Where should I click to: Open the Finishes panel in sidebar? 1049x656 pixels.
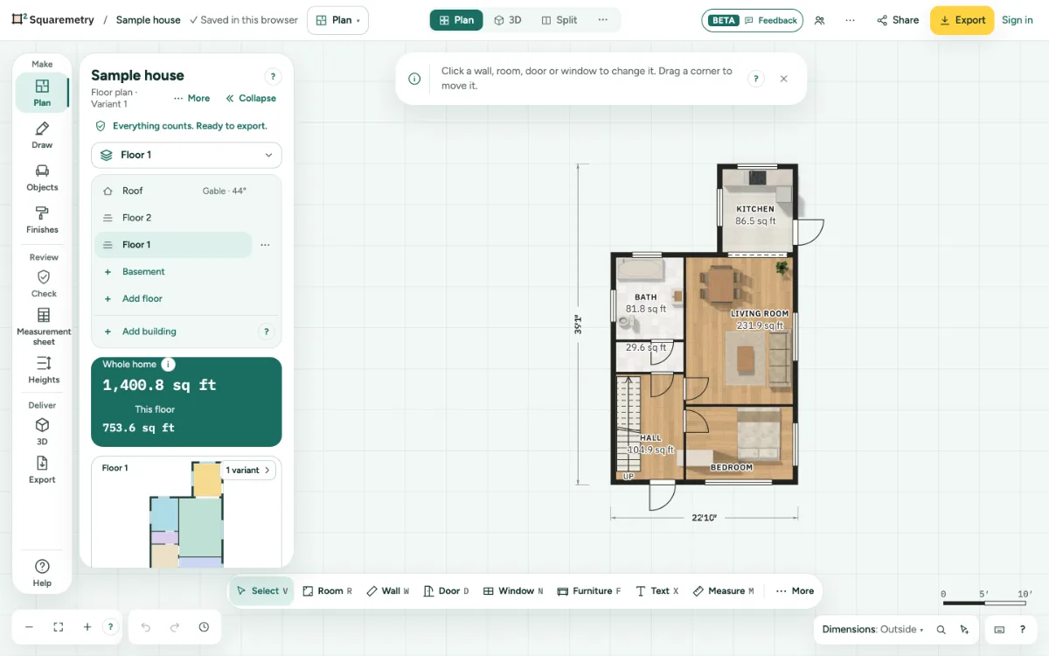[42, 220]
